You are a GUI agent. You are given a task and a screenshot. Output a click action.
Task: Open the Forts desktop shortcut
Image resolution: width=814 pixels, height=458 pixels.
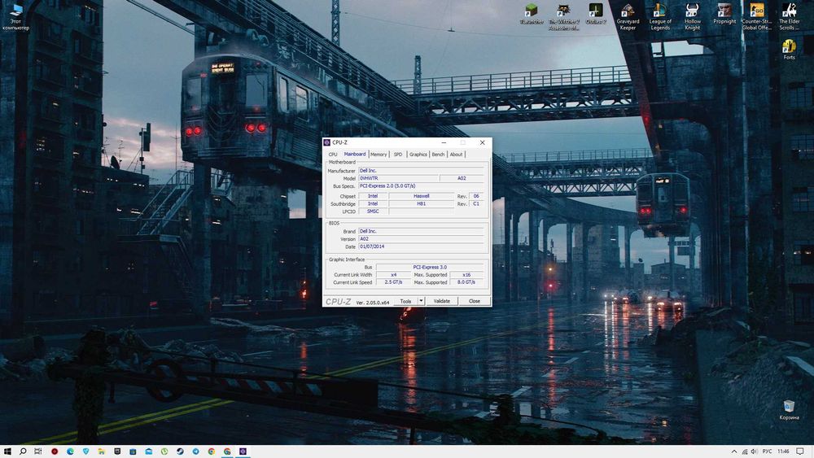tap(789, 50)
